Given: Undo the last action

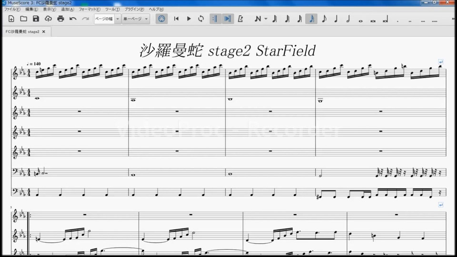Looking at the screenshot, I should (73, 19).
